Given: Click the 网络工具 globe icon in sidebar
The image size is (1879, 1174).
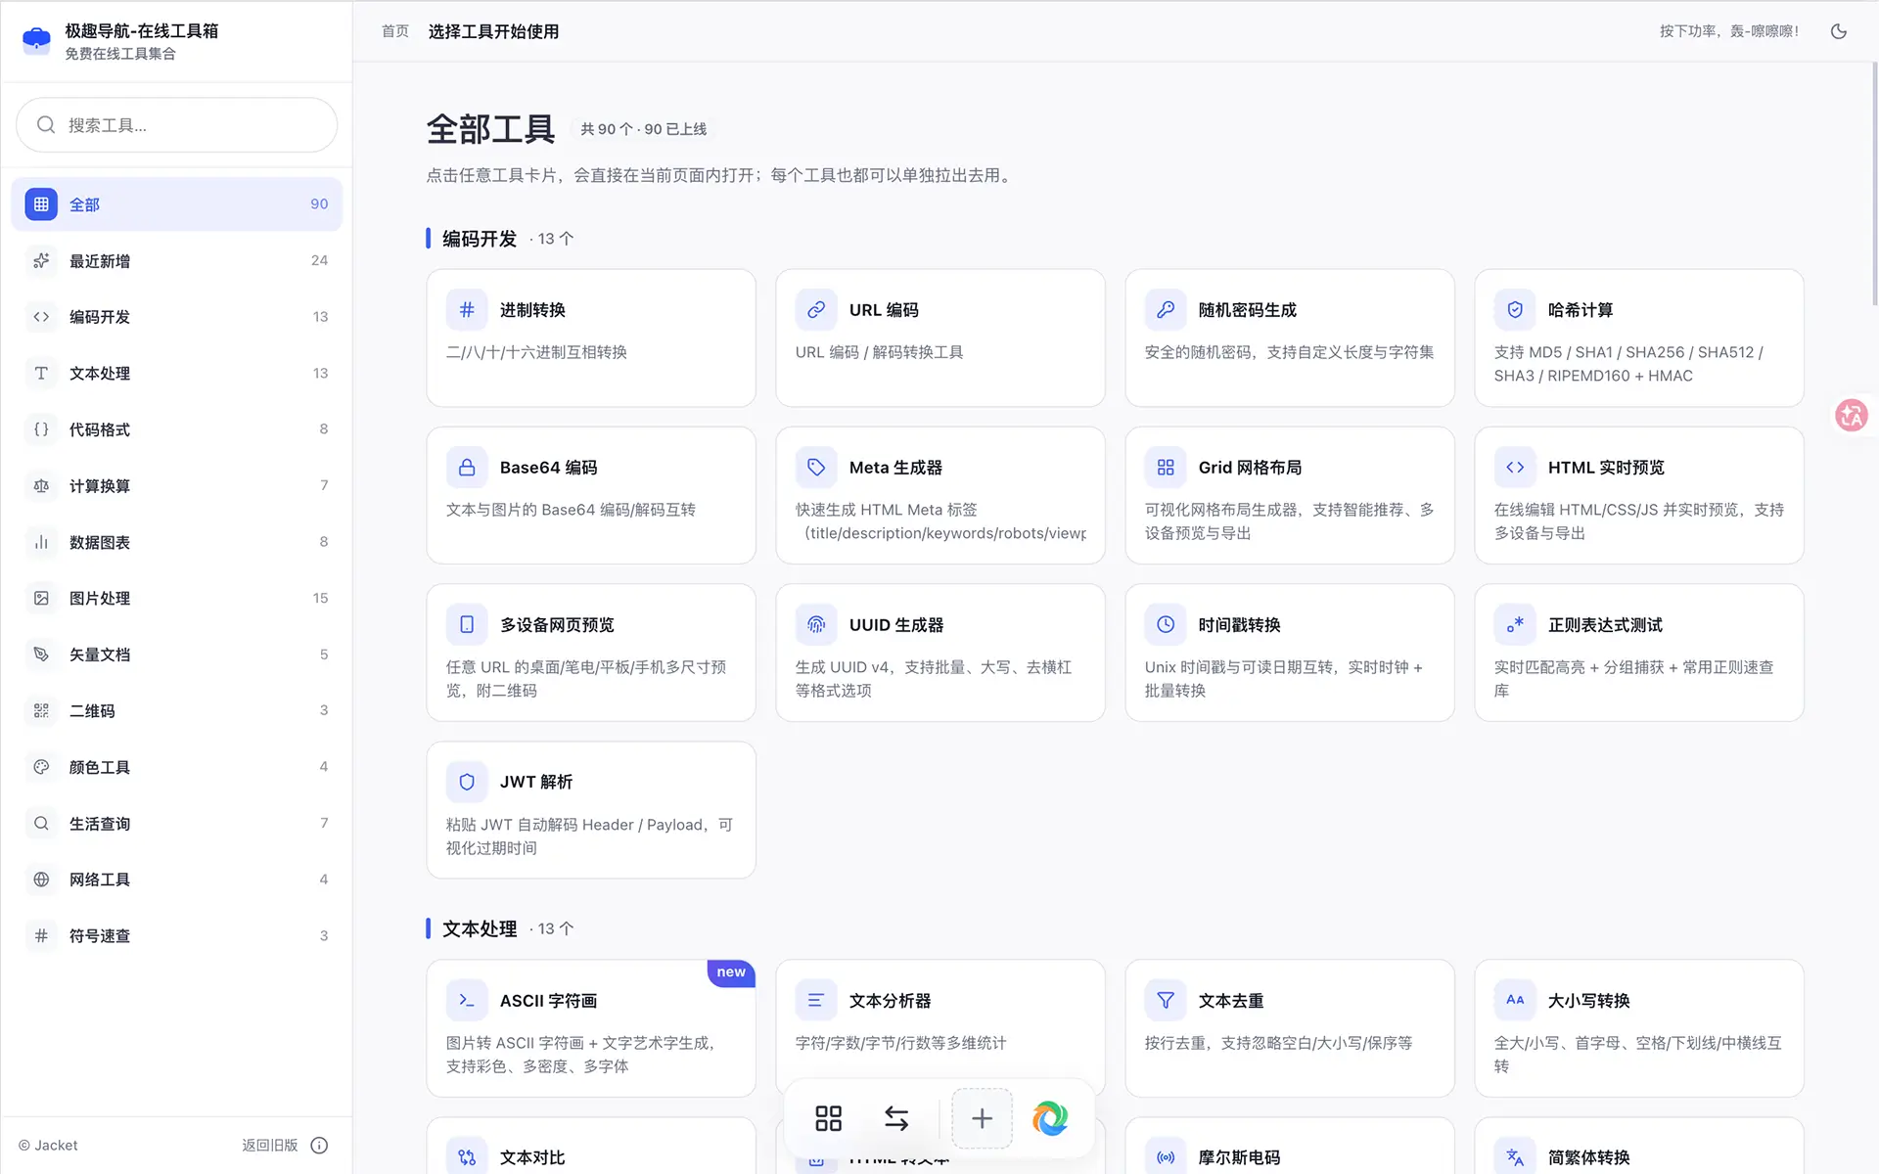Looking at the screenshot, I should 41,880.
